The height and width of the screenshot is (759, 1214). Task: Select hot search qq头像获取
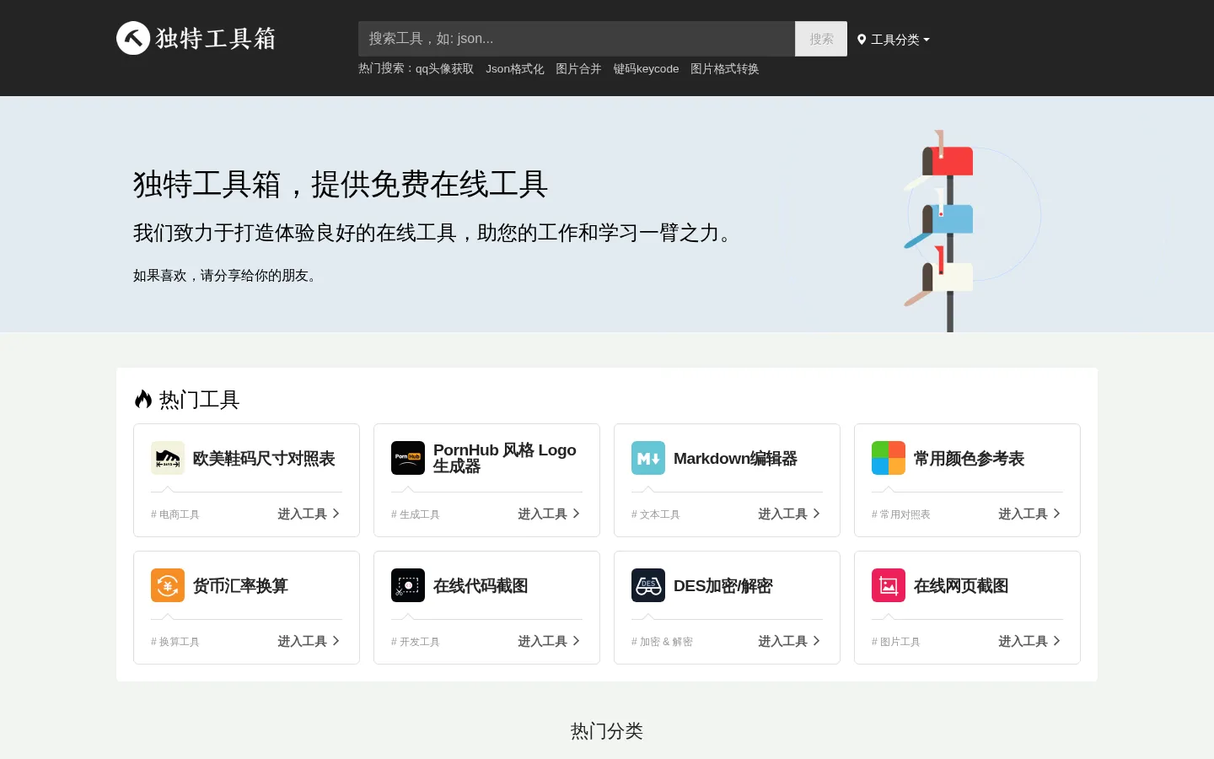[444, 69]
